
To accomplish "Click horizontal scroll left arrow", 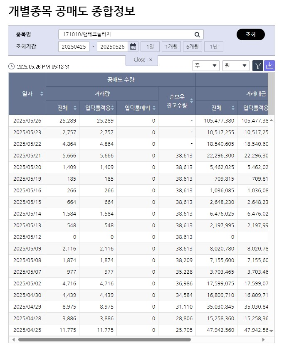I will (13, 340).
